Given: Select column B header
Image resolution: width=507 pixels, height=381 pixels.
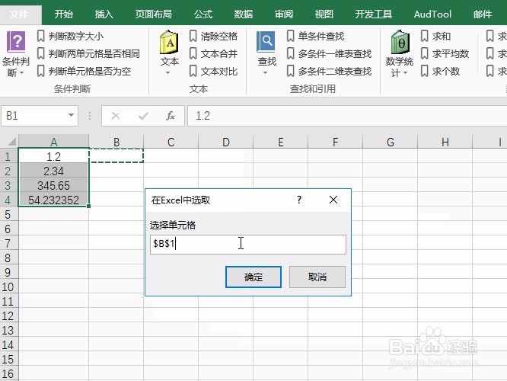Looking at the screenshot, I should [x=116, y=142].
